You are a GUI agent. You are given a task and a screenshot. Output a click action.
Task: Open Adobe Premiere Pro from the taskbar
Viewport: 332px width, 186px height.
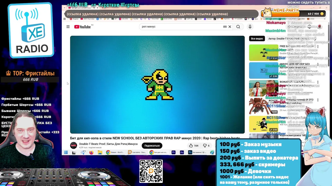174,152
